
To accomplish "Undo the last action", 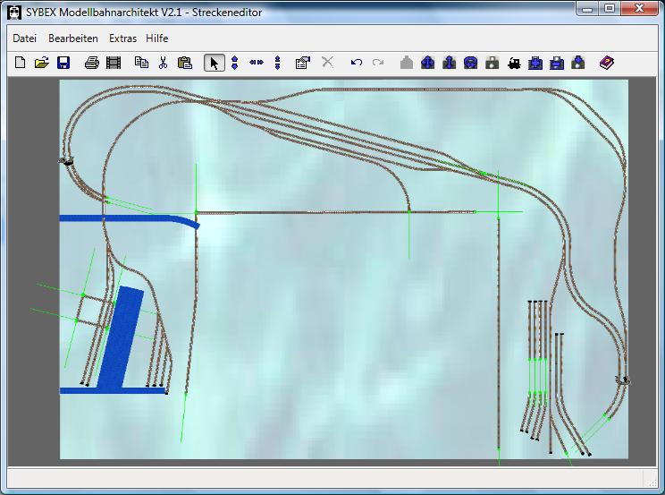I will pos(356,63).
